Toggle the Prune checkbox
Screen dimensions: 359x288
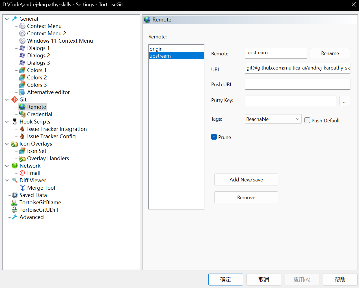coord(214,137)
